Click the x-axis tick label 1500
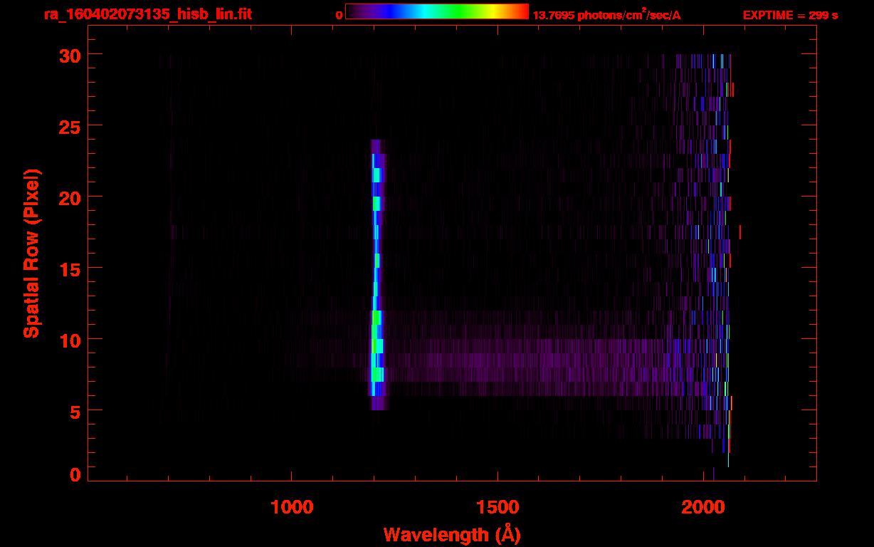Screen dimensions: 874x547 497,506
